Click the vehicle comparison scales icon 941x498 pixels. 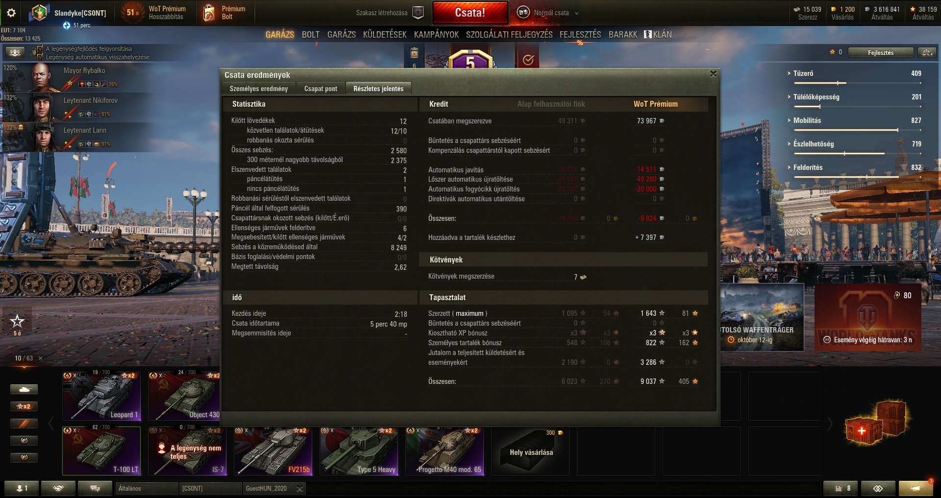coord(927,52)
